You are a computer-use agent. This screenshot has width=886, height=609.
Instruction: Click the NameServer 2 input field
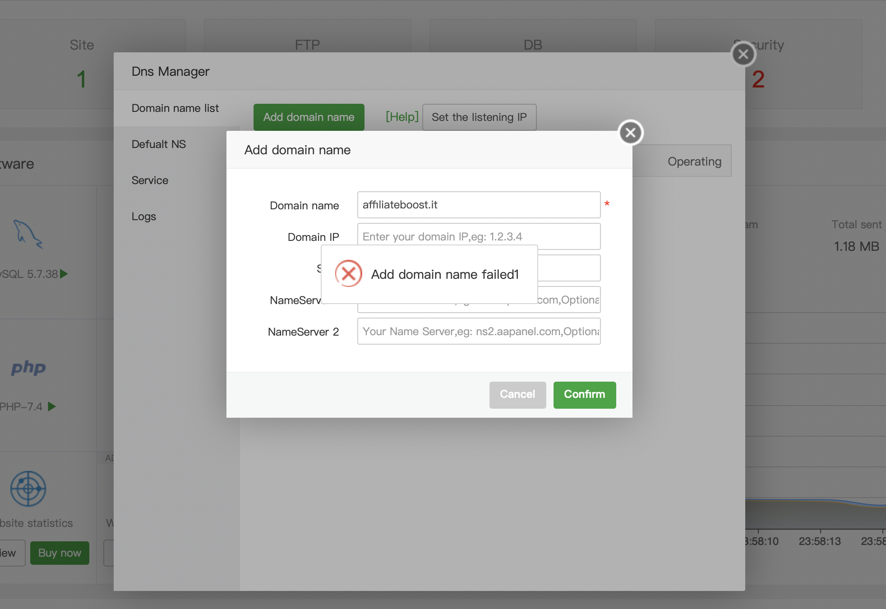tap(478, 332)
